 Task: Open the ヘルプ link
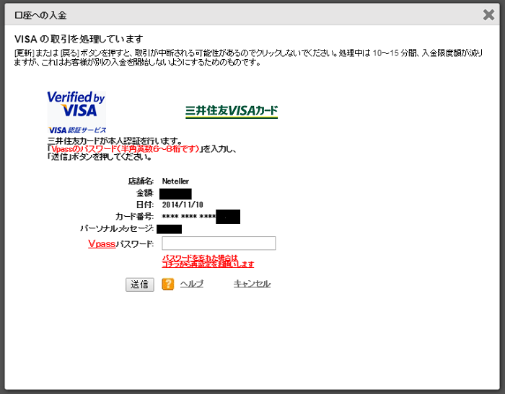point(192,284)
